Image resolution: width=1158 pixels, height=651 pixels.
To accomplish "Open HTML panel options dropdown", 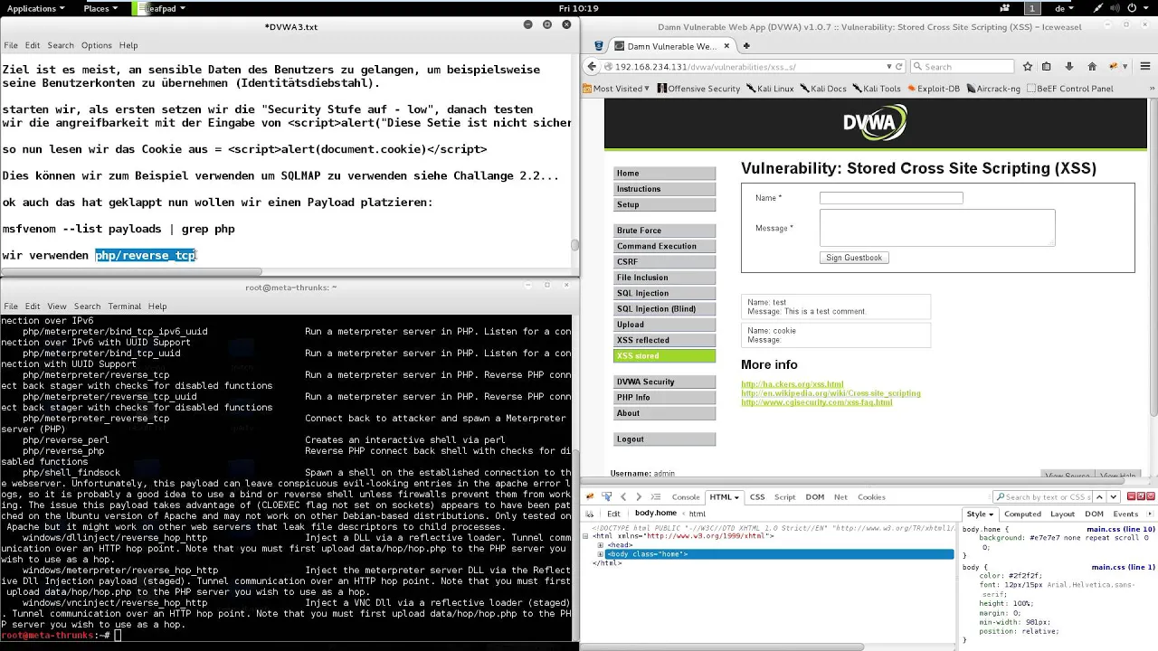I will (736, 497).
